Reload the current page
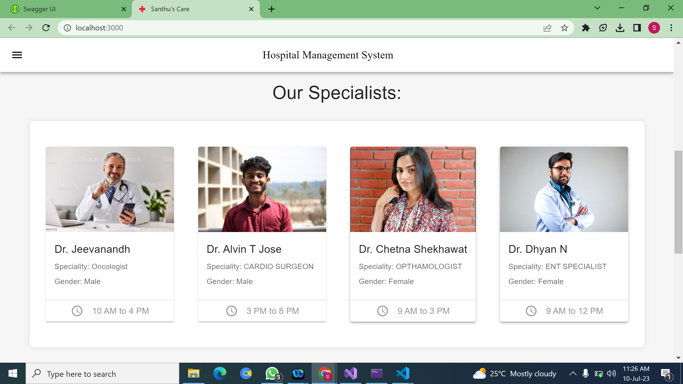This screenshot has width=683, height=384. coord(46,27)
